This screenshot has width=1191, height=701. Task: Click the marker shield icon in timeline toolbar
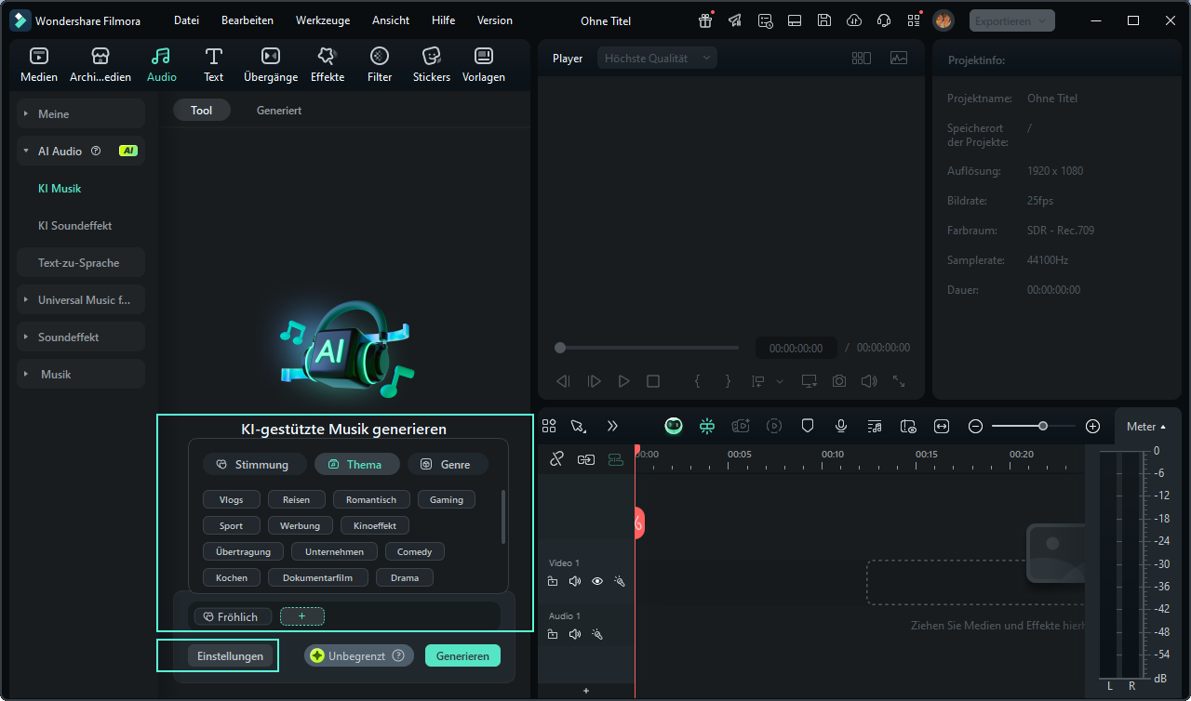click(x=808, y=426)
